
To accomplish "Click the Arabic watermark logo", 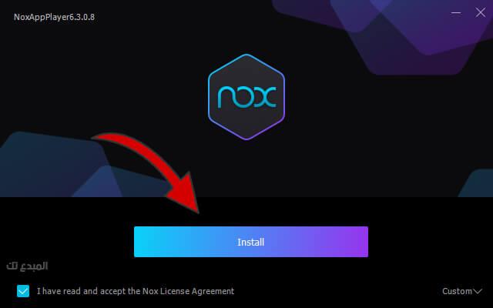I will 27,266.
